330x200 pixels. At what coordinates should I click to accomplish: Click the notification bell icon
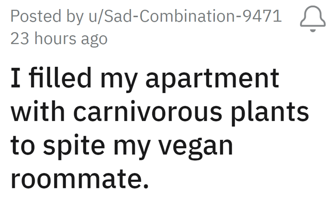coord(313,19)
